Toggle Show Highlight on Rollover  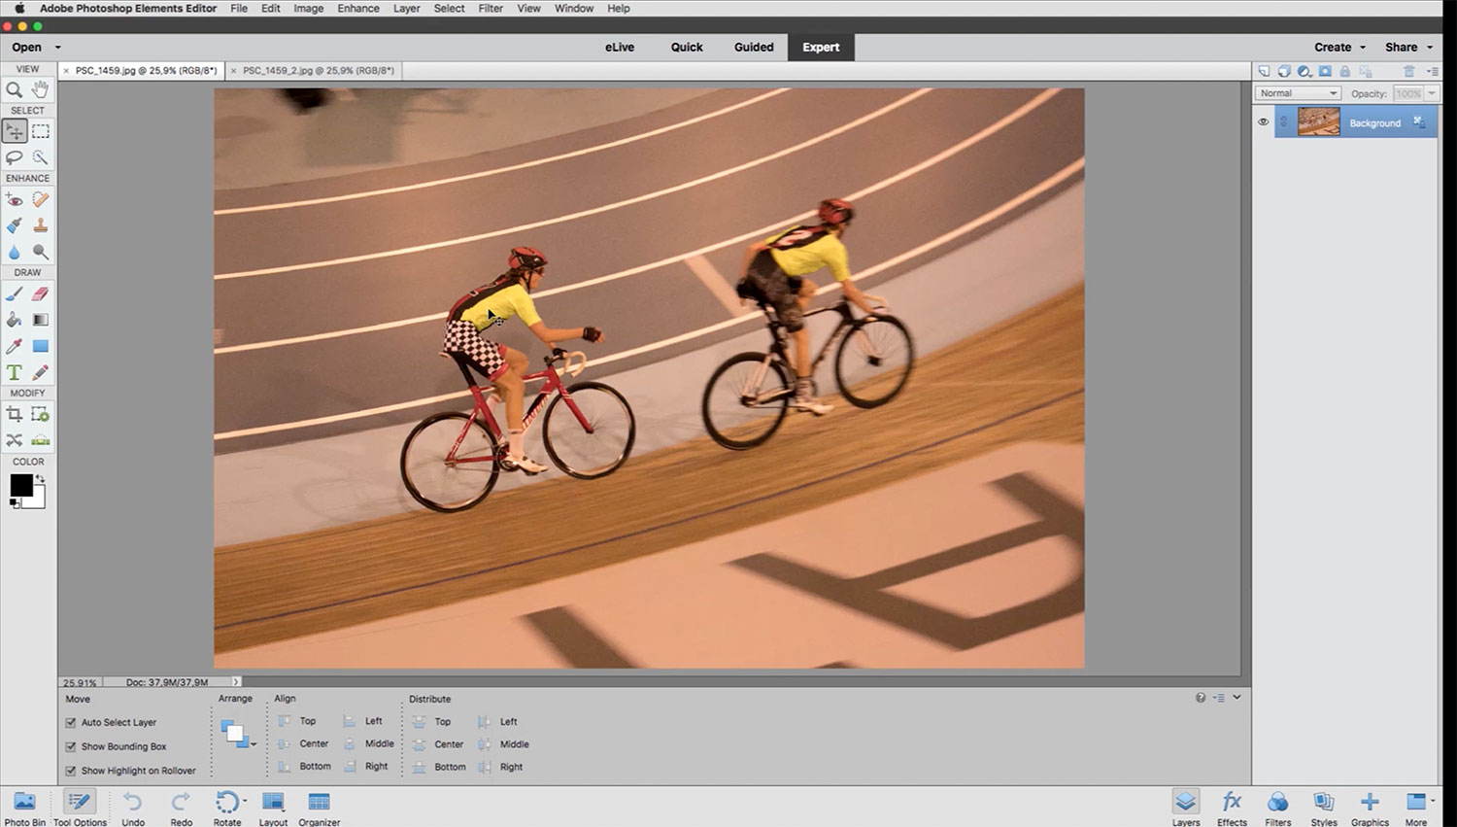71,771
